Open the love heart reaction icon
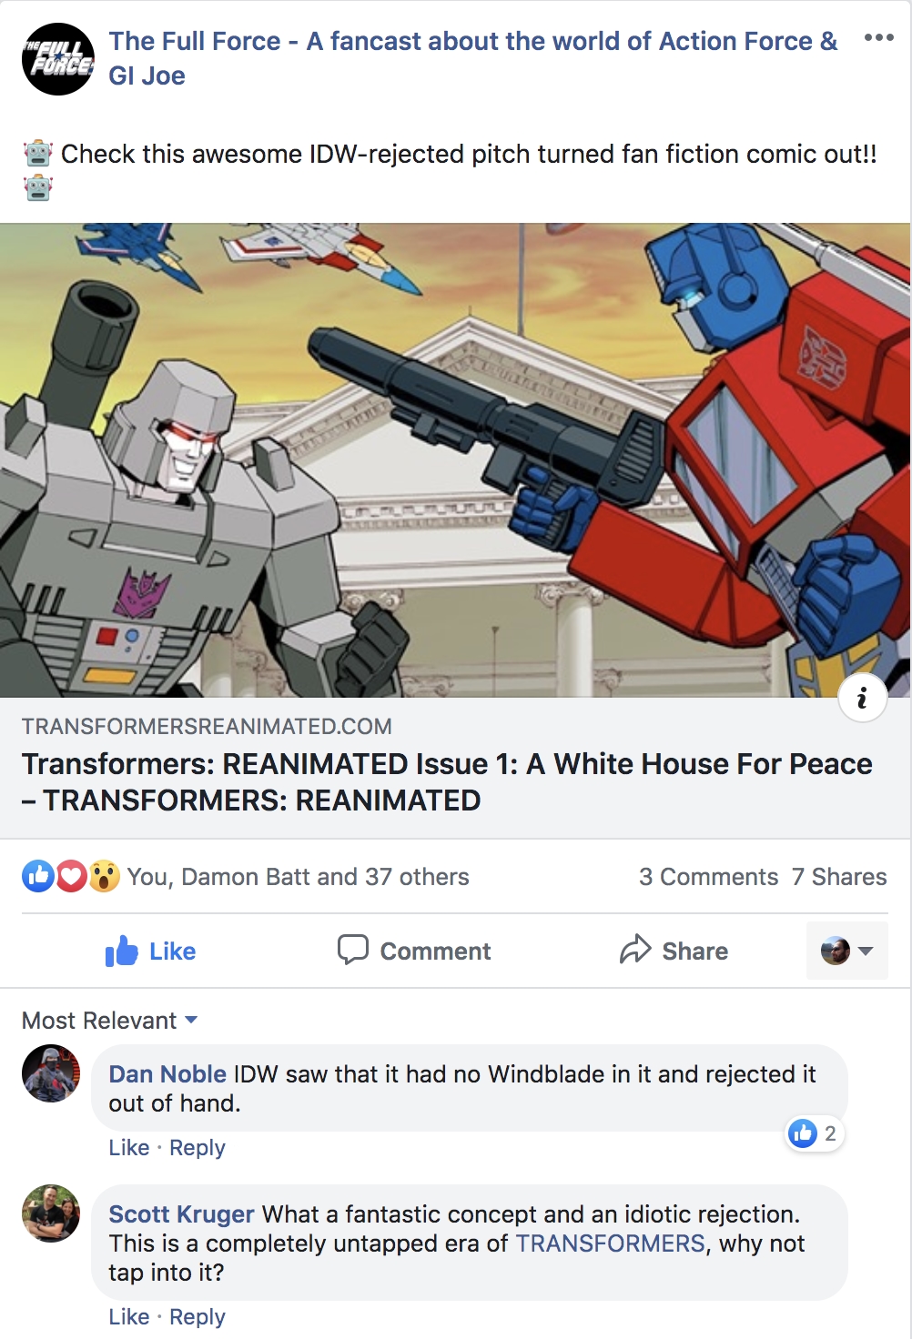Screen dimensions: 912x1339 [x=72, y=877]
